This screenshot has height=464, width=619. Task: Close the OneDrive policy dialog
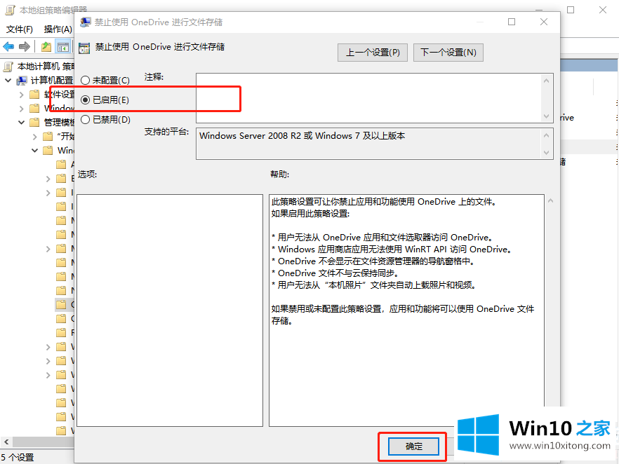point(544,22)
